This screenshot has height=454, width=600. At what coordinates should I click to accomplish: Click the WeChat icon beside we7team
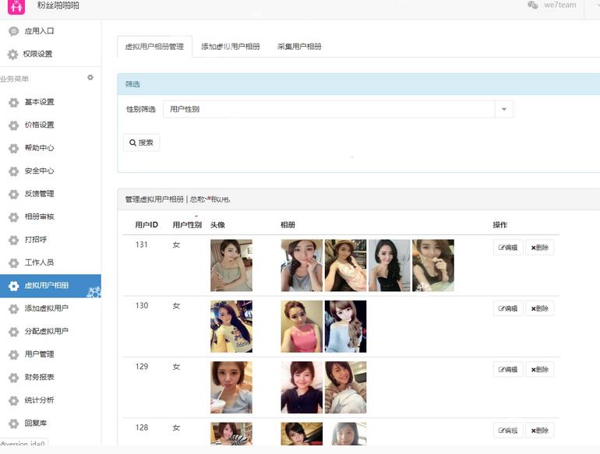click(533, 5)
